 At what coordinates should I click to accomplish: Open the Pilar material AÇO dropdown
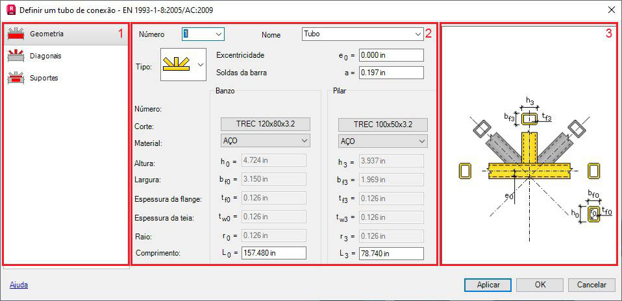[383, 140]
